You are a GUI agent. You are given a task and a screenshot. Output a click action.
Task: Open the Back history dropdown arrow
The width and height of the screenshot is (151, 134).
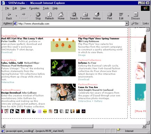pyautogui.click(x=16, y=16)
